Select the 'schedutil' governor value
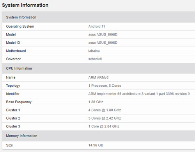This screenshot has width=195, height=152. point(95,59)
